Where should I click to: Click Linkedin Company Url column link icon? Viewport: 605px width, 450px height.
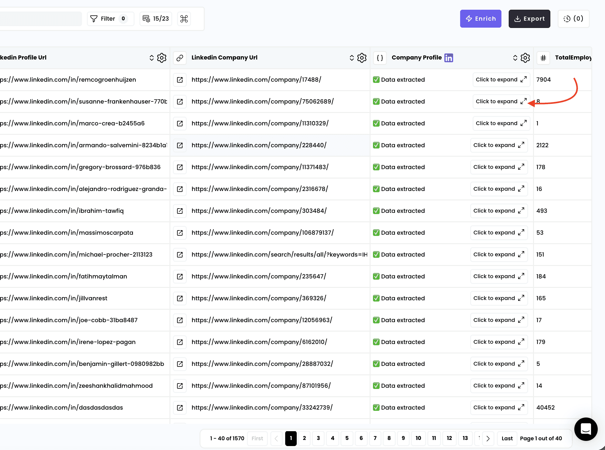(x=180, y=58)
